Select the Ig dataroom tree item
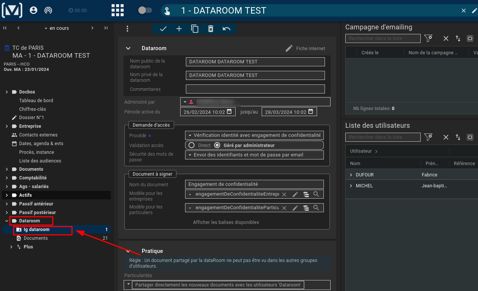The width and height of the screenshot is (478, 291). 56,230
